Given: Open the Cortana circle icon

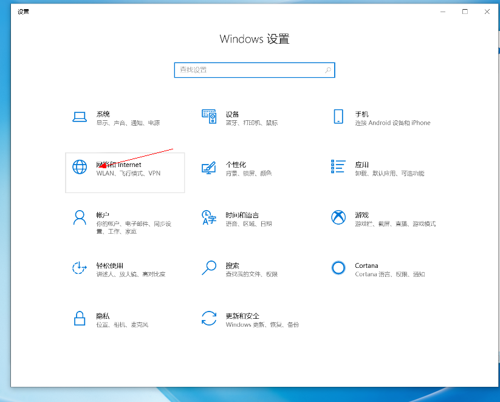Looking at the screenshot, I should point(338,268).
